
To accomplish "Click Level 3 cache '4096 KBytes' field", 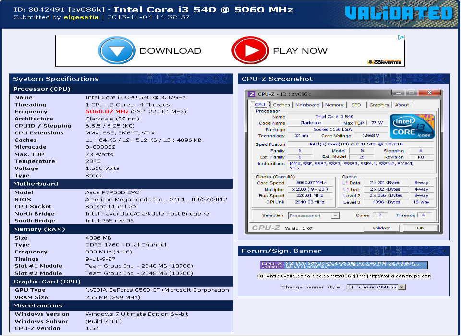I will pos(386,202).
